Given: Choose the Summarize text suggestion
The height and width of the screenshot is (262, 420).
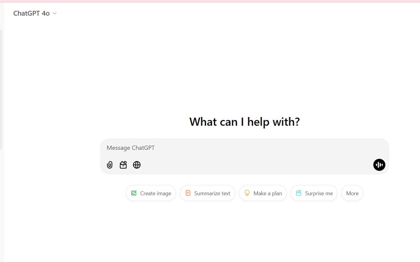Looking at the screenshot, I should [x=208, y=193].
